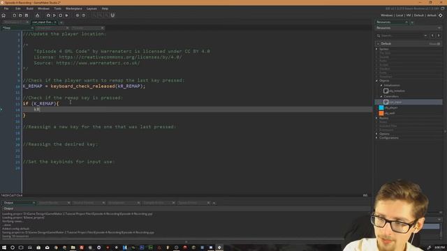Screen dimensions: 447x251
Task: Expand the Rooms resource folder
Action: [376, 118]
